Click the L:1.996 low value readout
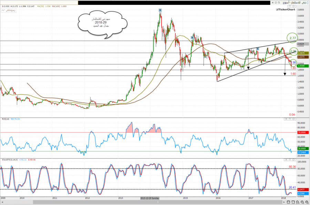310x205 pixels. 23,6
